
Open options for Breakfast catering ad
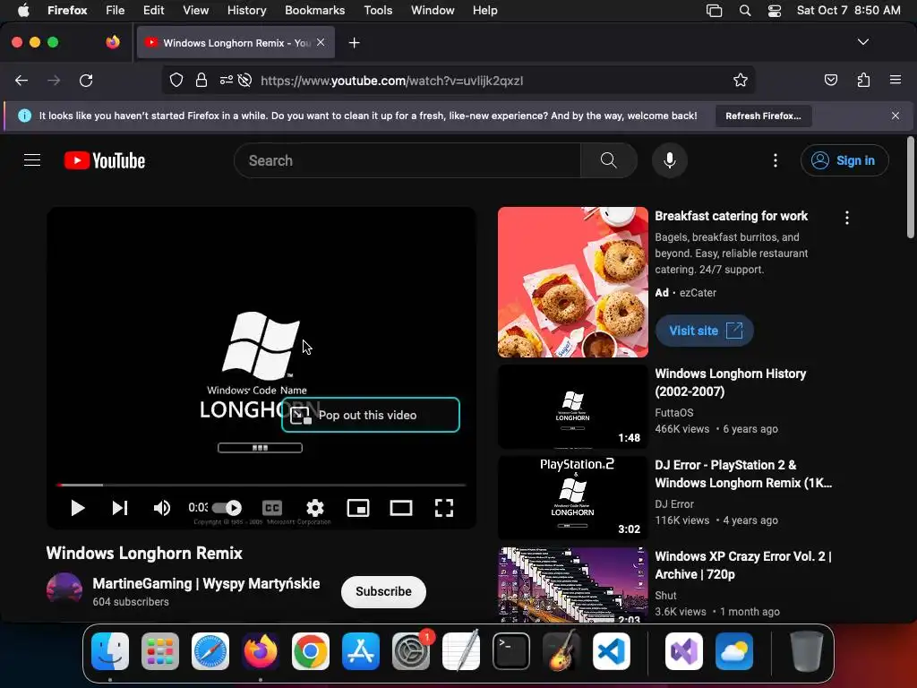[847, 218]
